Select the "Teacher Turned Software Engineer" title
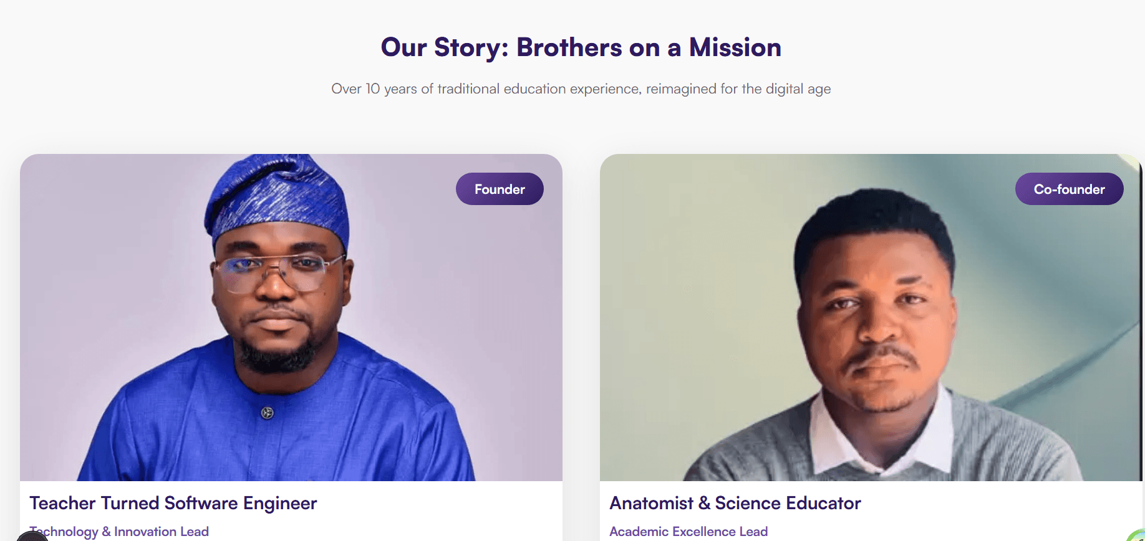1145x541 pixels. [x=173, y=503]
